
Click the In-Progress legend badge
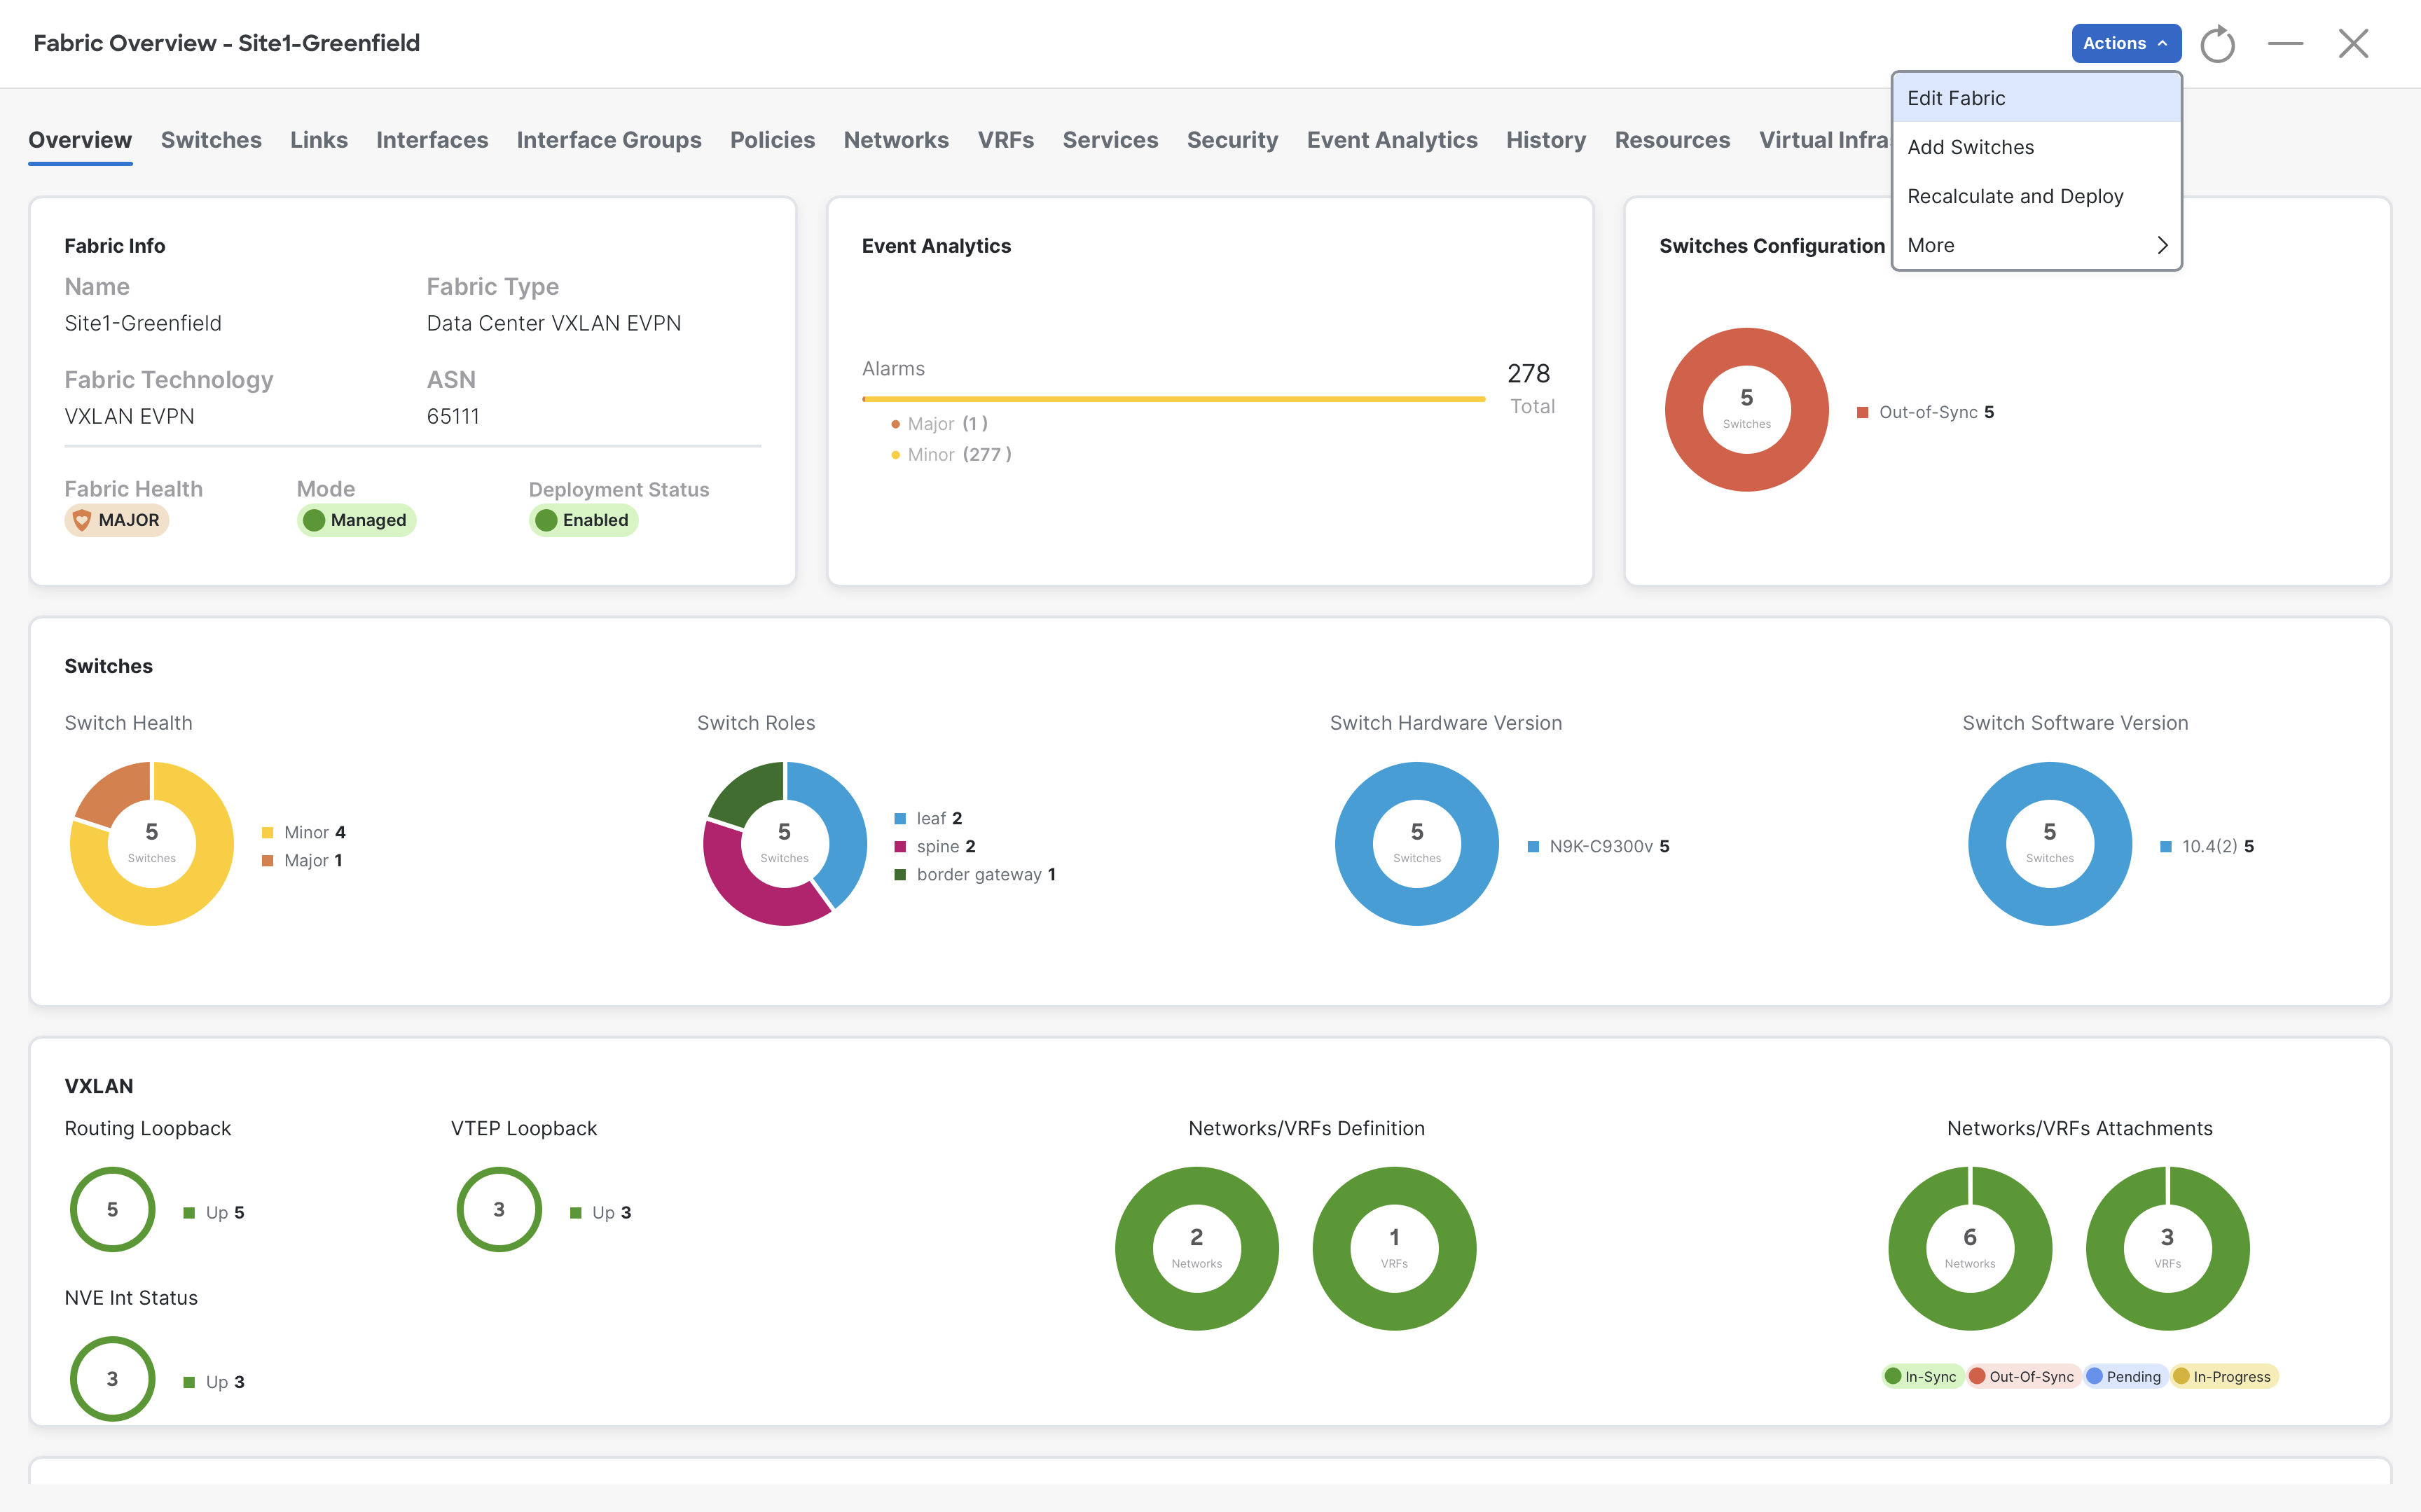click(2224, 1377)
